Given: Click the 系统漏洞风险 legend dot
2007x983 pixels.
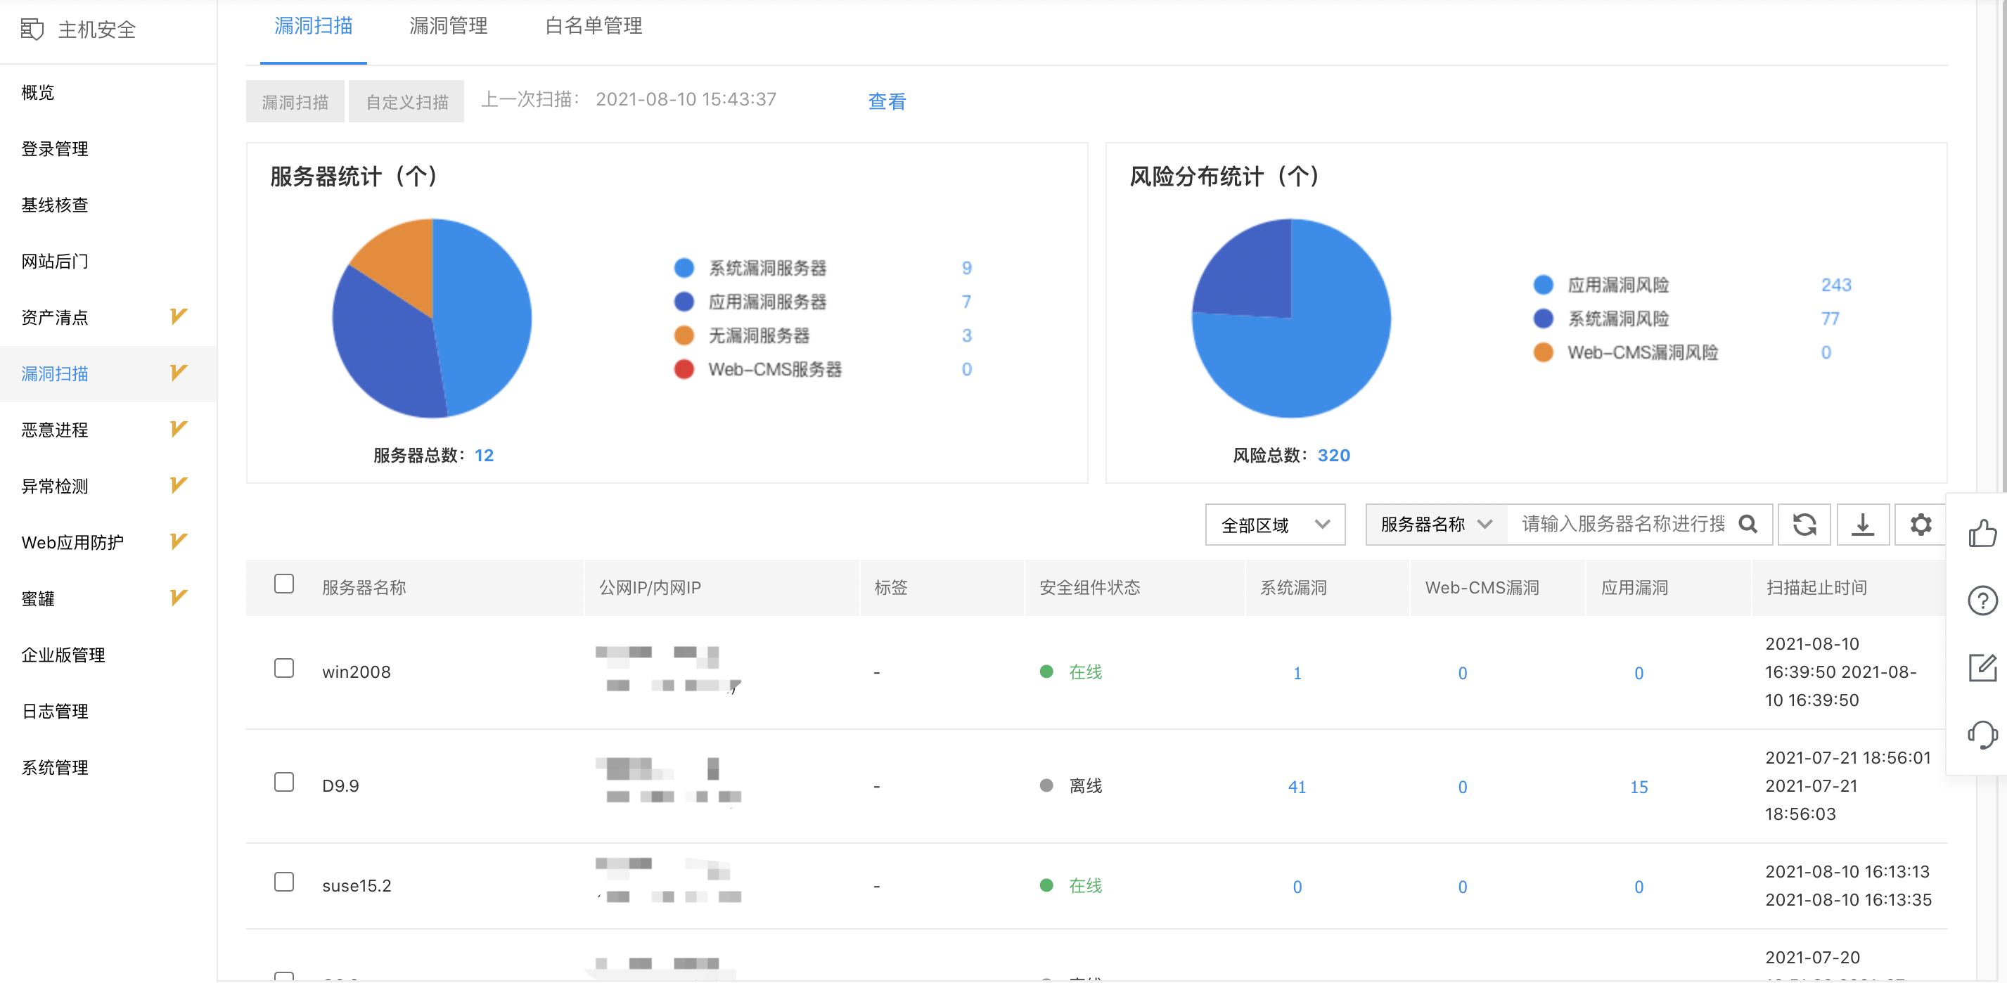Looking at the screenshot, I should 1543,318.
